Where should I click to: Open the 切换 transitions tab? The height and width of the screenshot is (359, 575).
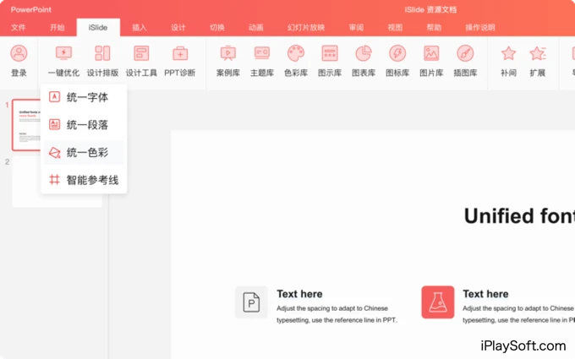[216, 28]
